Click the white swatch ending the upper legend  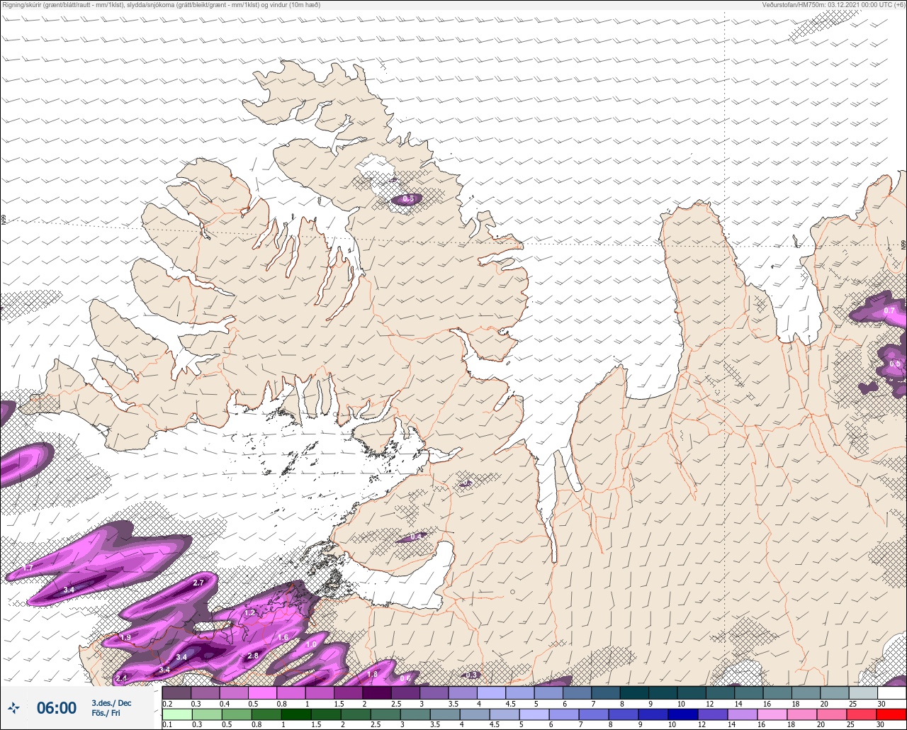pos(891,692)
